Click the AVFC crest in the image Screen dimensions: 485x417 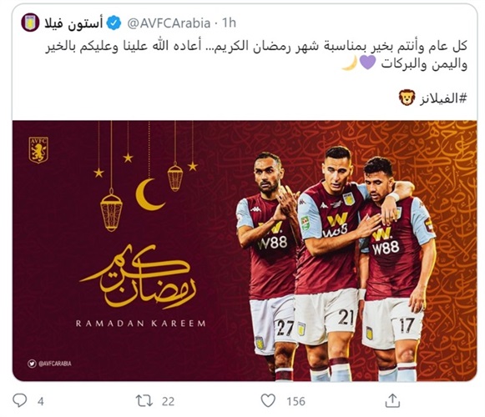(x=38, y=150)
